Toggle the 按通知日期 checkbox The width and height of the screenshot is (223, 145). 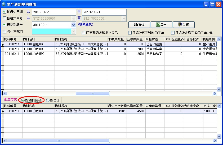[x=5, y=12]
